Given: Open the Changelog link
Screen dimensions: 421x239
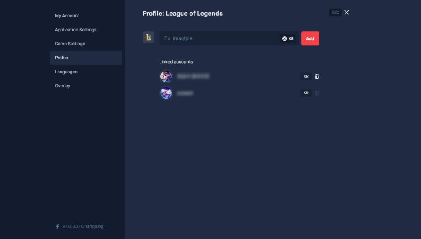Looking at the screenshot, I should 92,226.
